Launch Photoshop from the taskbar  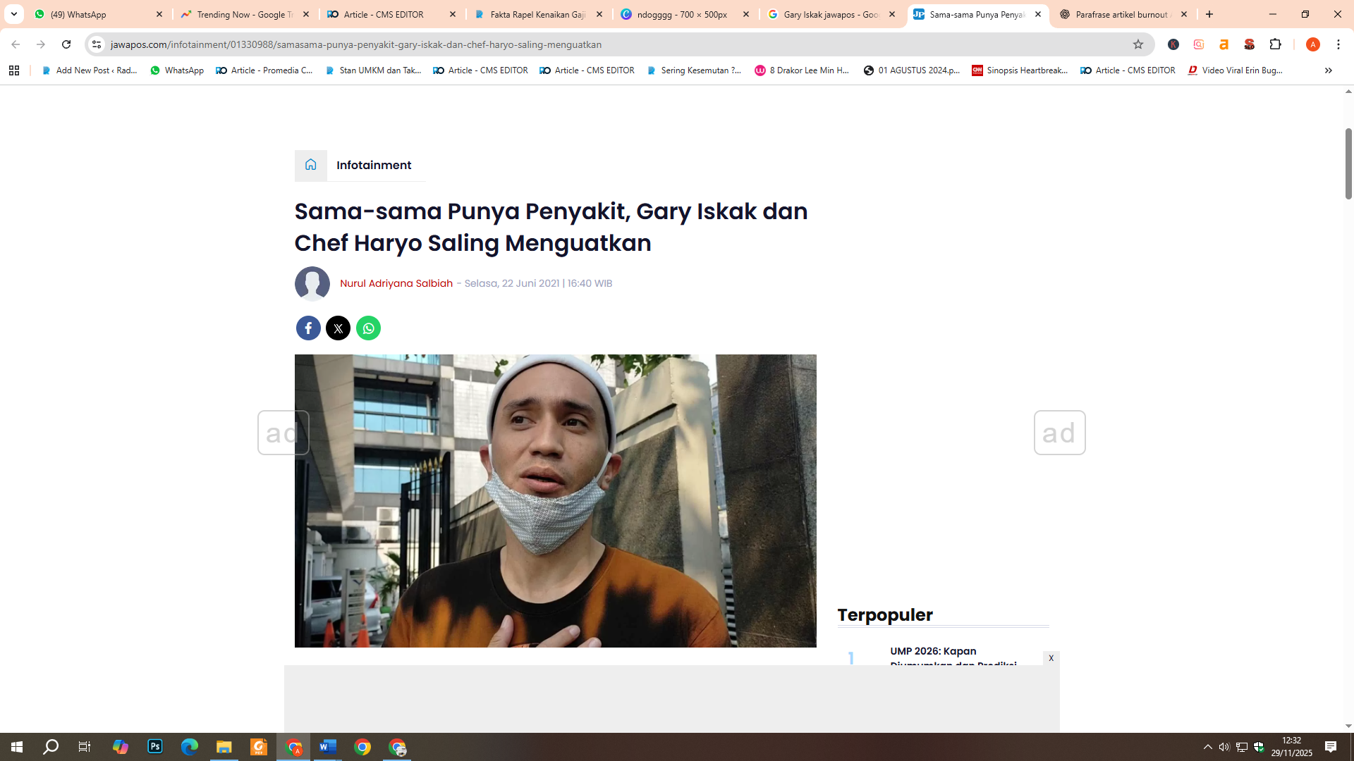[154, 747]
